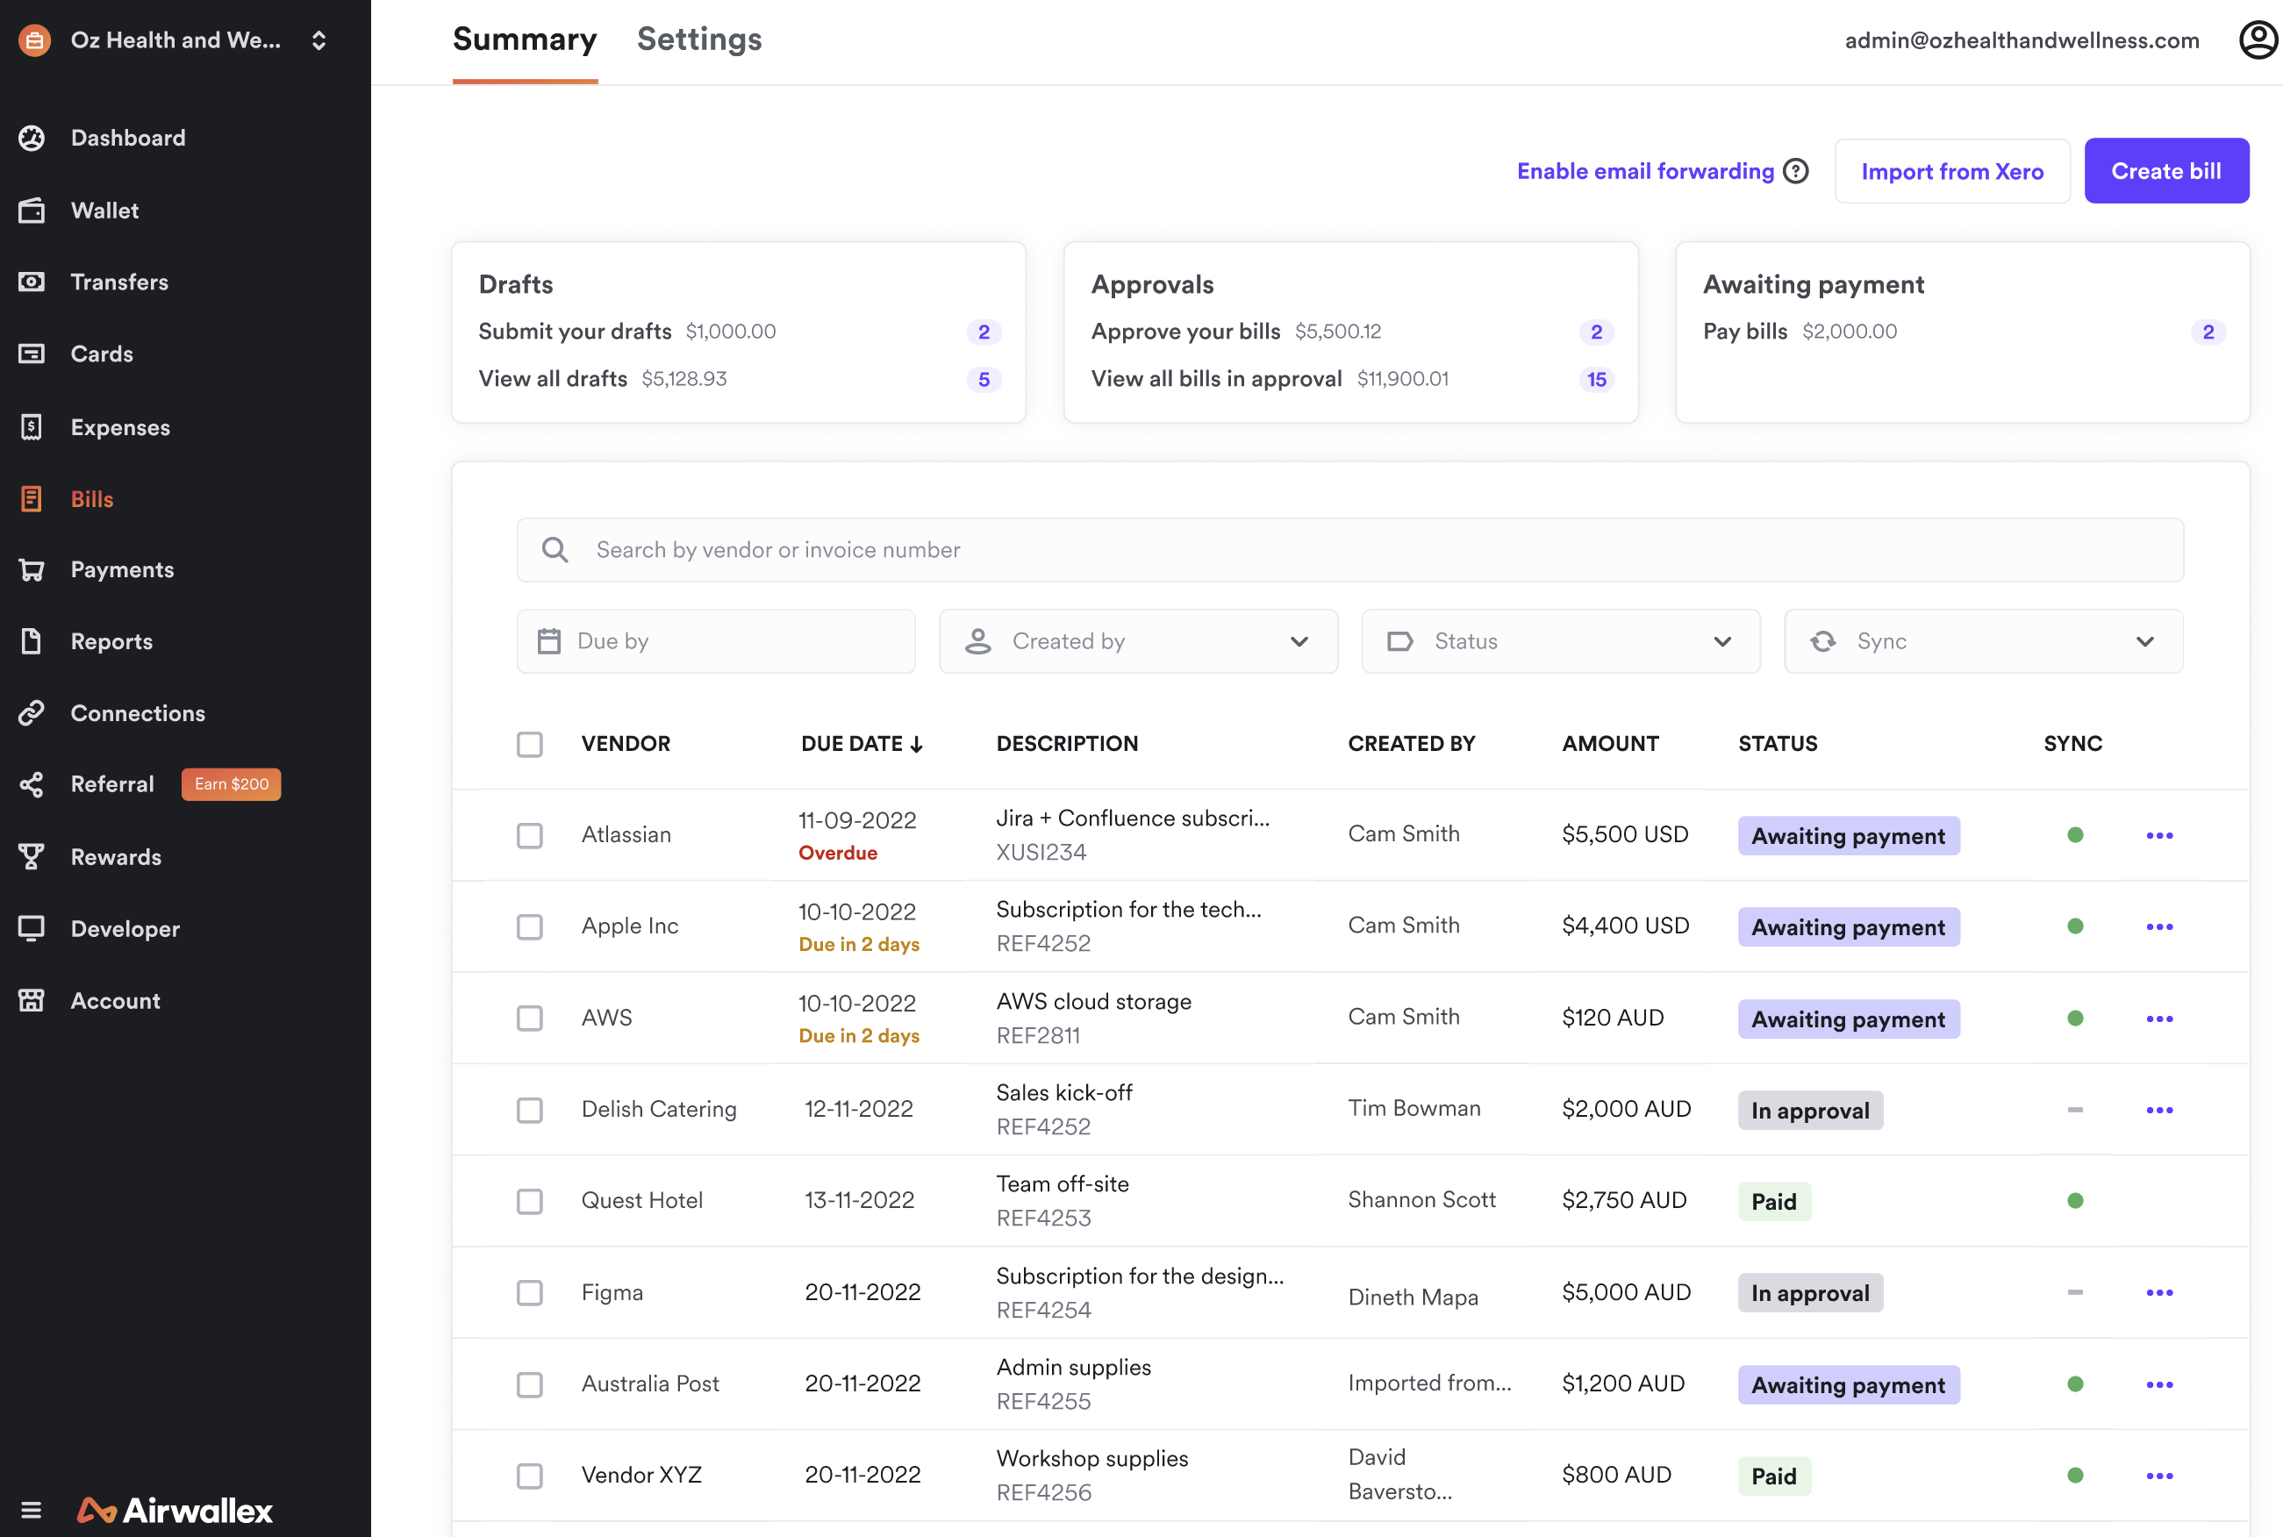Open more actions for Atlassian bill

coord(2159,835)
